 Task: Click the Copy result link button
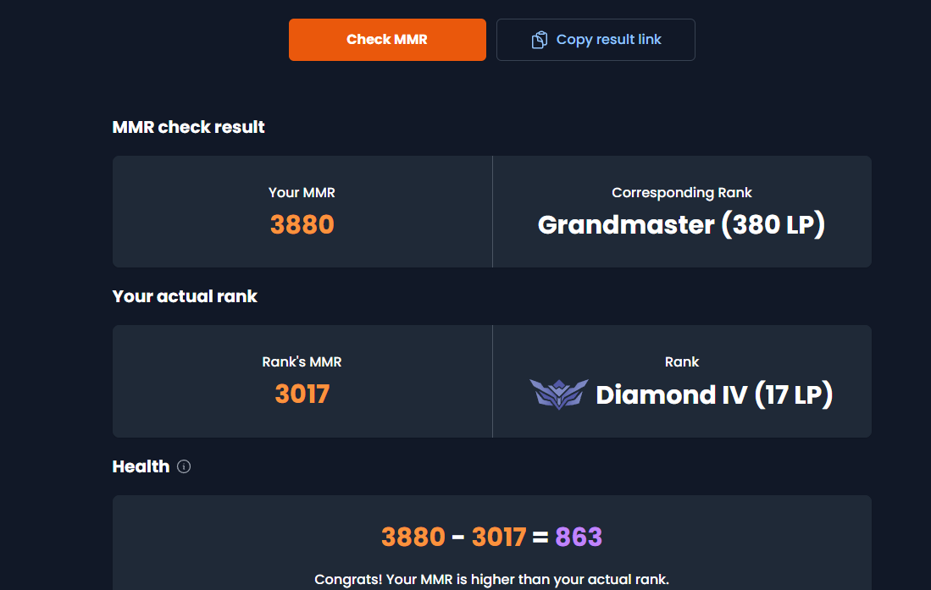(596, 40)
